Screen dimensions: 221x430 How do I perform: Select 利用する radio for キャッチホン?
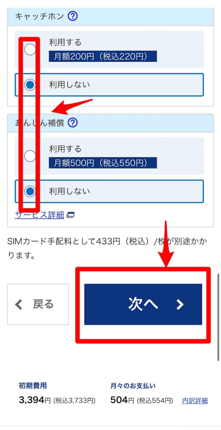30,50
